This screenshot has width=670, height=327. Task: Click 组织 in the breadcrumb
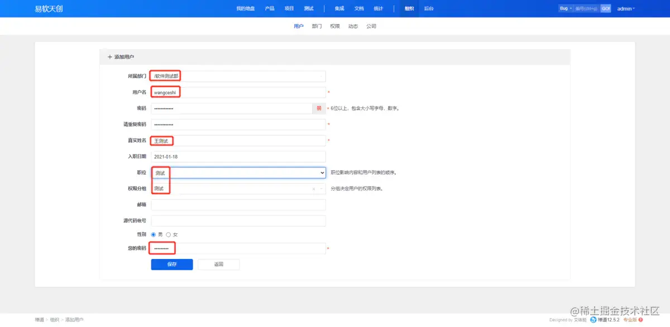click(x=55, y=320)
